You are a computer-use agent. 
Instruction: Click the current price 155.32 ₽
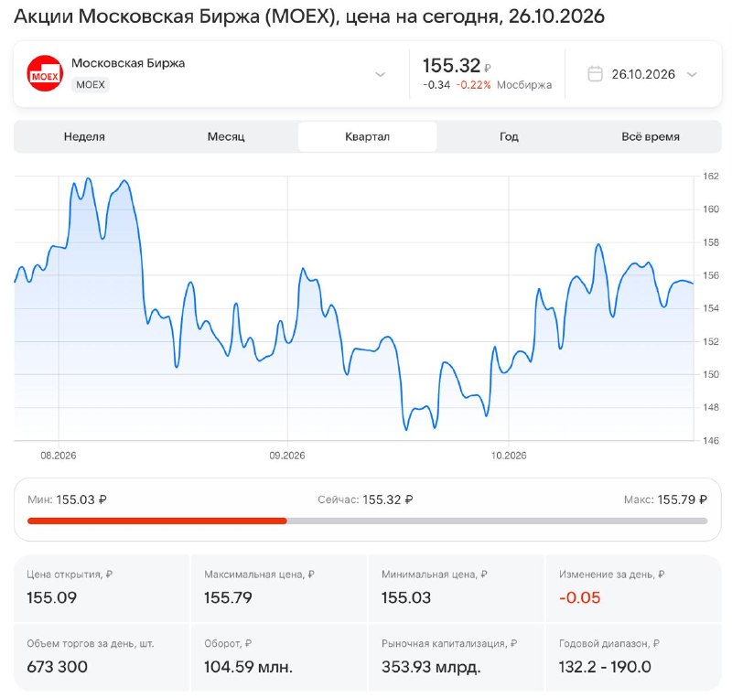click(457, 66)
